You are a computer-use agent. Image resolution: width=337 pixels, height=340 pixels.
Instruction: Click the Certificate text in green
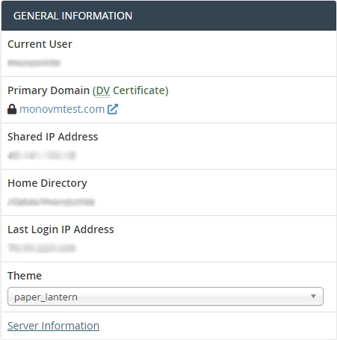click(139, 90)
